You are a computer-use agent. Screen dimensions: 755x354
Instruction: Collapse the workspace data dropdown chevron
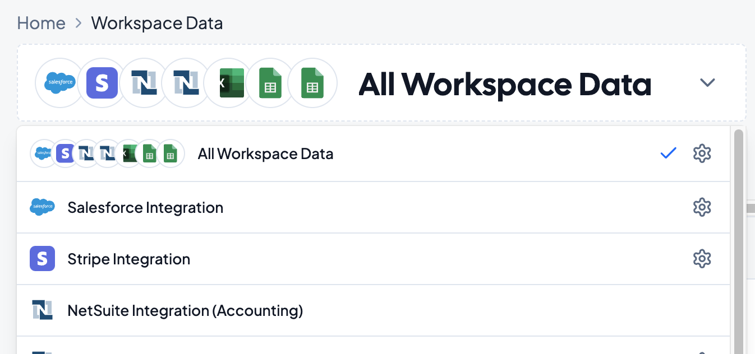[x=707, y=83]
